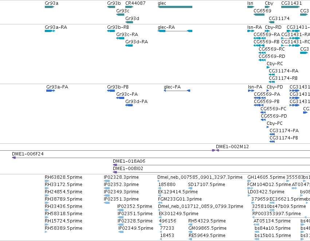Select EST RH24854.5prime
This screenshot has width=310, height=241.
(x=47, y=195)
